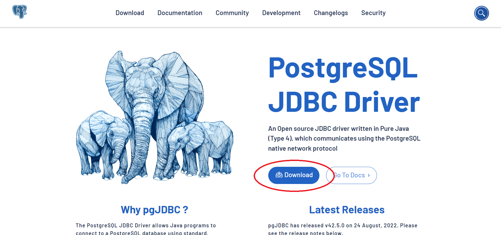This screenshot has height=235, width=501.
Task: Go to the Community nav item
Action: [x=232, y=13]
